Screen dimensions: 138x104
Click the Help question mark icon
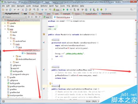106,10
